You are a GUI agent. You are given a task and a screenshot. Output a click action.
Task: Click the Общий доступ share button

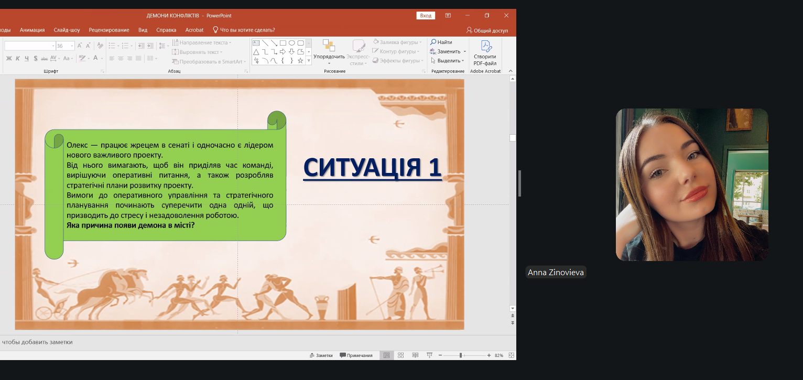487,30
